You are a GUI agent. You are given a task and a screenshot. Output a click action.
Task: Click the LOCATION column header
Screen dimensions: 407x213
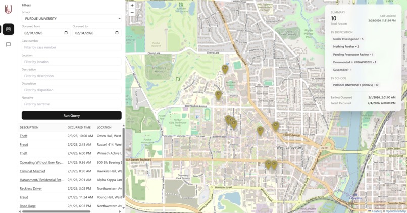coord(104,127)
